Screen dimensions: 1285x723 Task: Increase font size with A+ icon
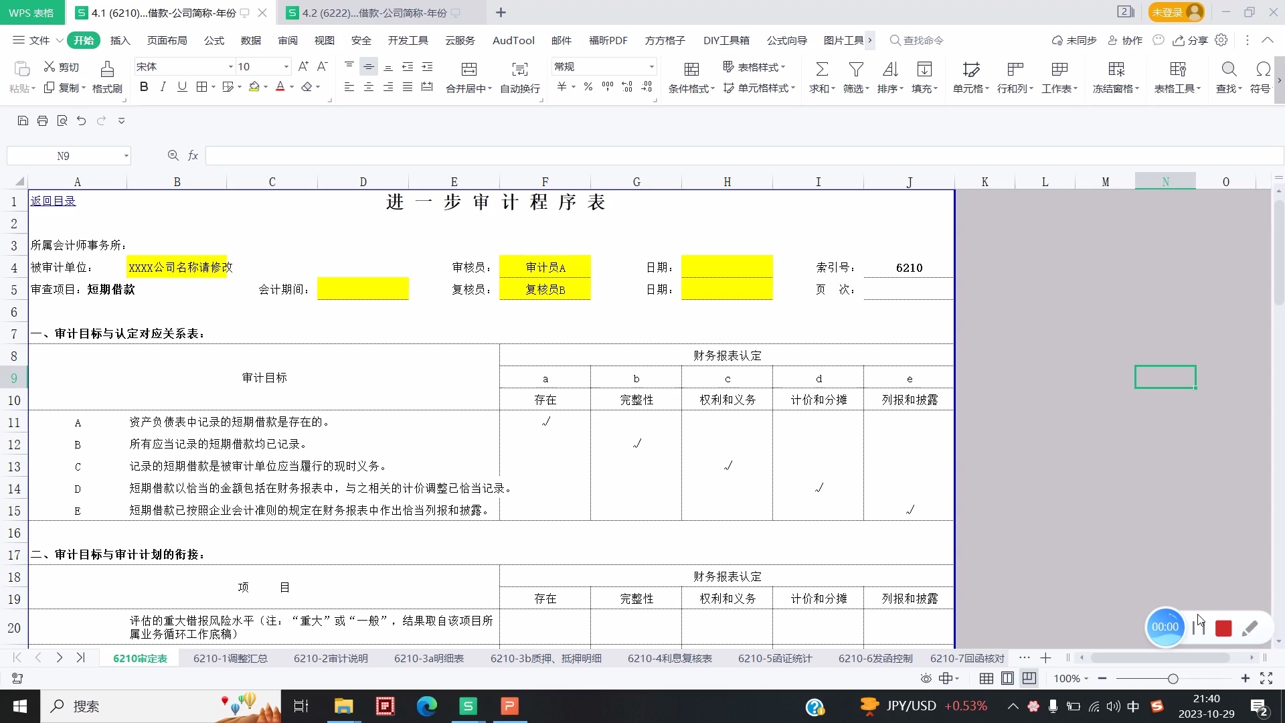303,66
